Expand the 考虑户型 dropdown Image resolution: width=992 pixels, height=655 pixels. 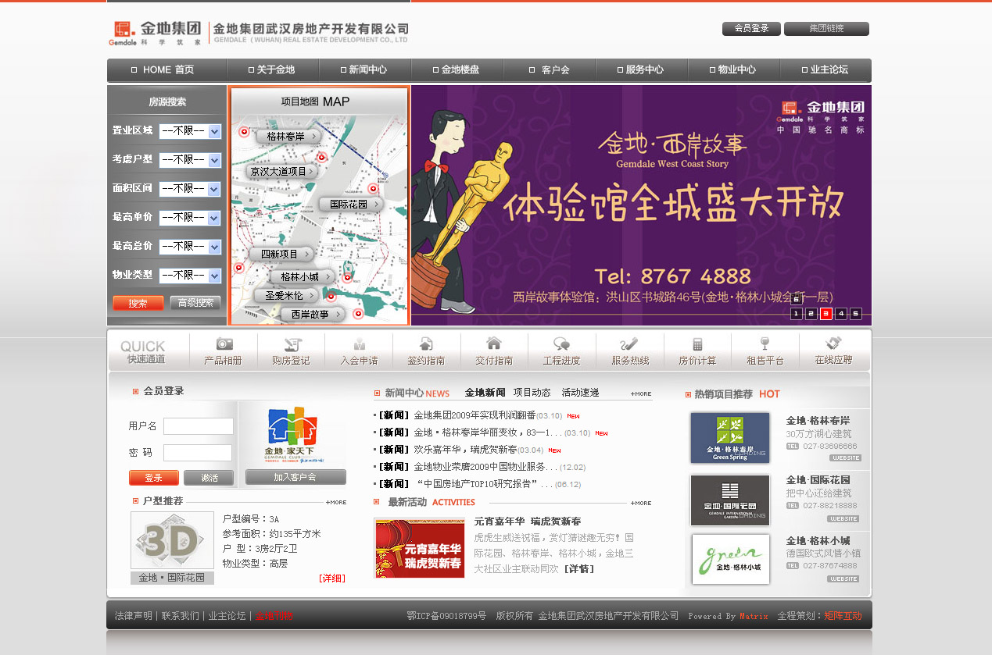point(190,160)
